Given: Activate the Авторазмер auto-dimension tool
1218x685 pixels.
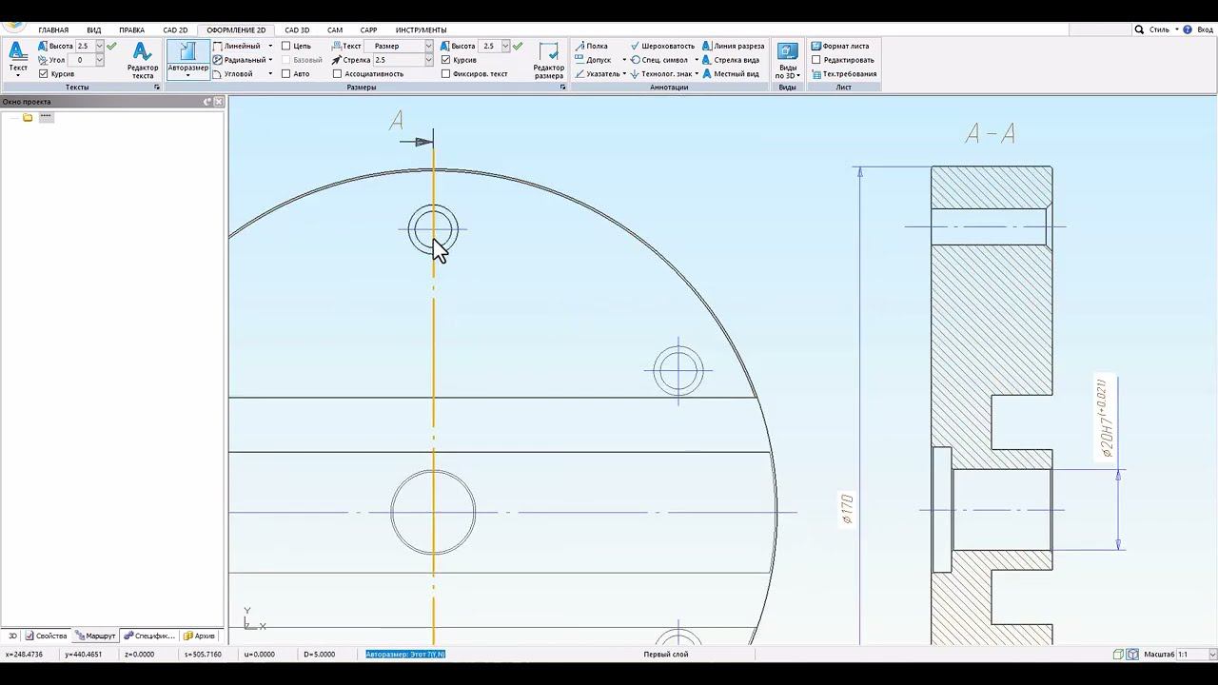Looking at the screenshot, I should [x=187, y=59].
